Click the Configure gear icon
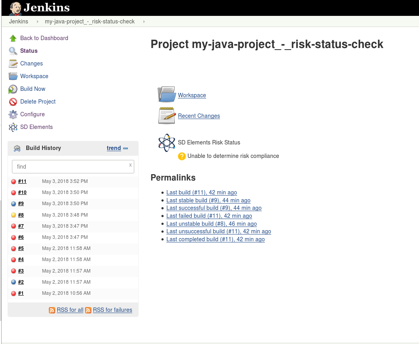The image size is (419, 344). pos(13,114)
